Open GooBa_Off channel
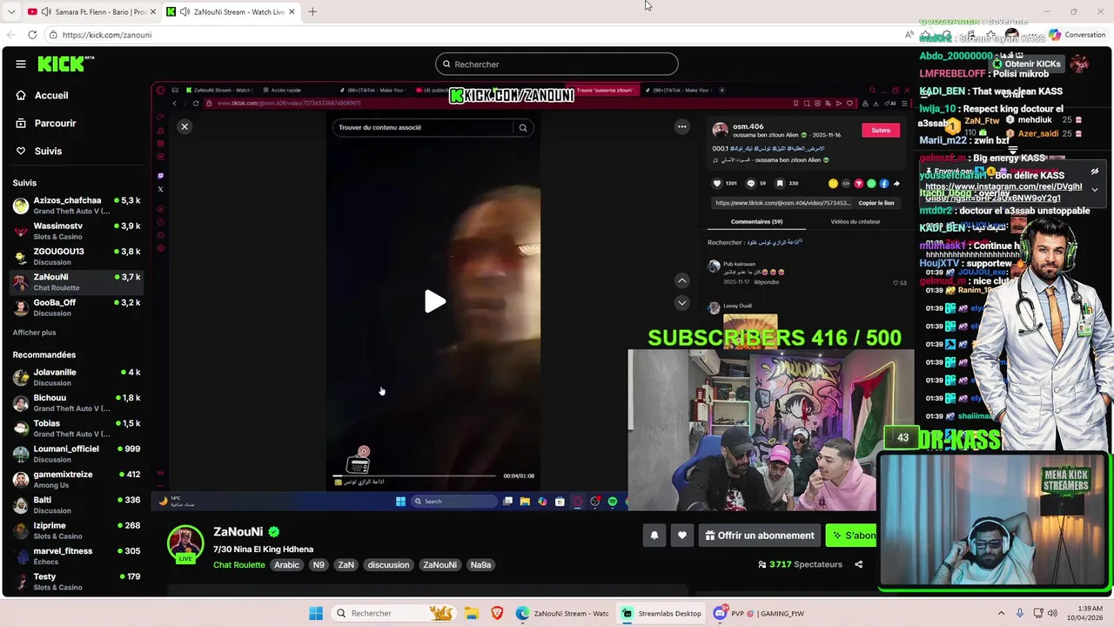1114x627 pixels. (x=77, y=307)
